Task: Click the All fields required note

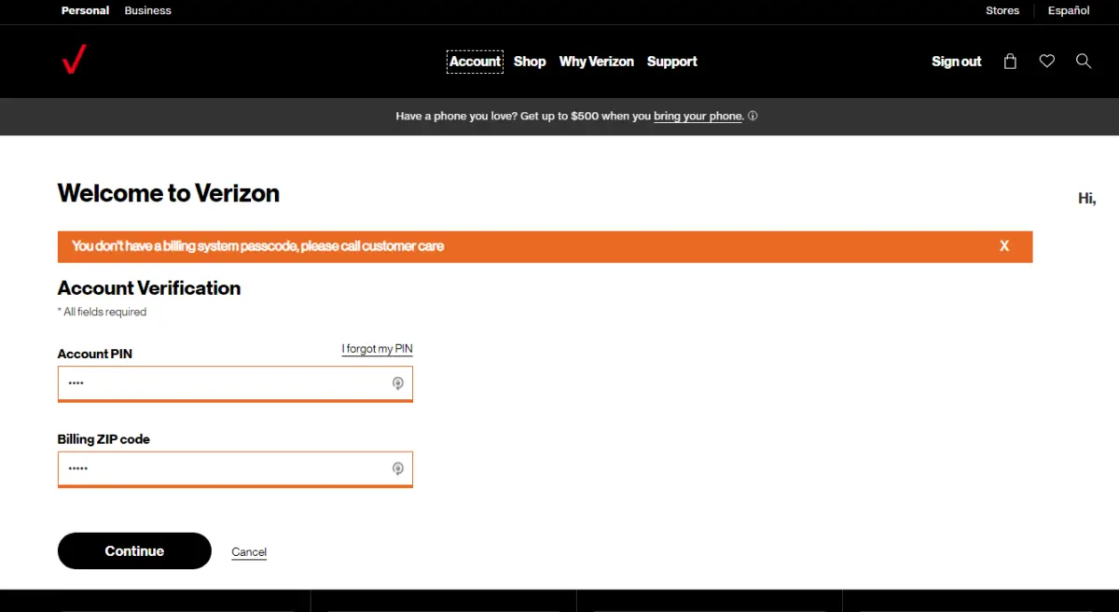Action: pos(102,312)
